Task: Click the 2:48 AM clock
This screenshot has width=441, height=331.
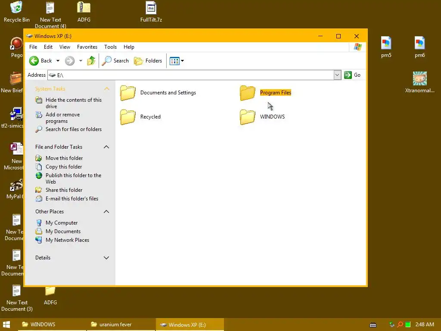Action: [424, 325]
